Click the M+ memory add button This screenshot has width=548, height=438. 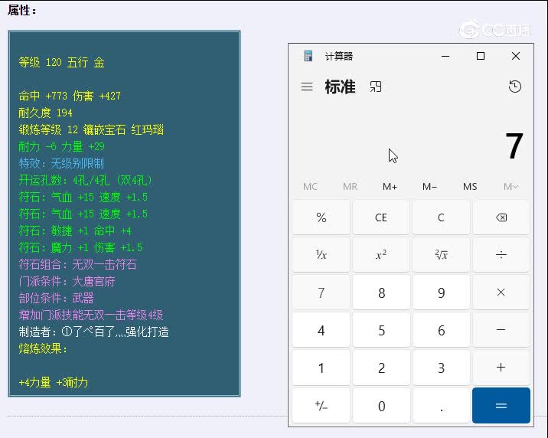point(390,187)
